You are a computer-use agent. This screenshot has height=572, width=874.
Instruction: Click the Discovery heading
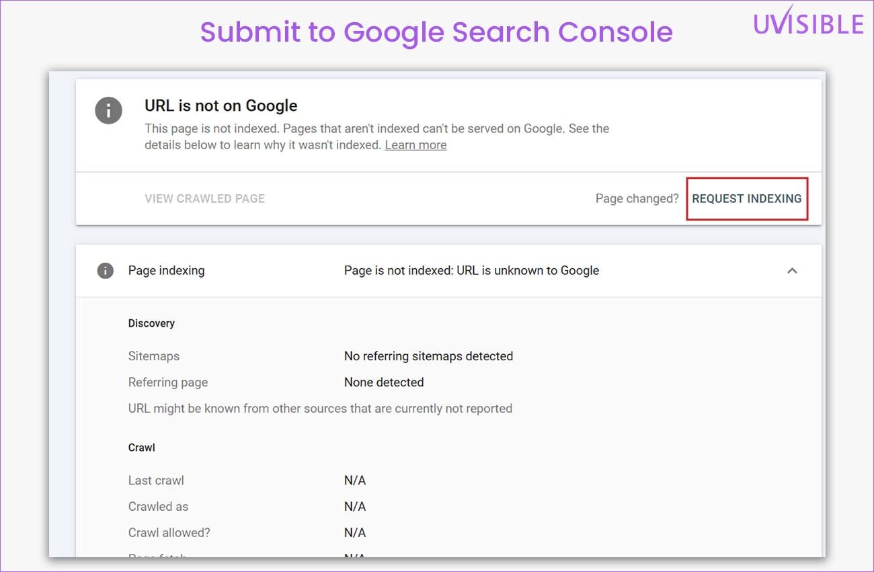tap(151, 323)
